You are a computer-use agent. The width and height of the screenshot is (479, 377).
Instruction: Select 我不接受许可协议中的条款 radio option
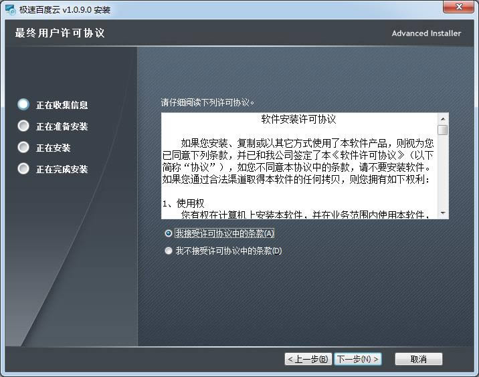pos(169,251)
